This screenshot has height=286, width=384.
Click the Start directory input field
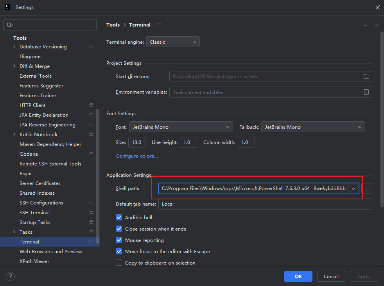point(271,76)
